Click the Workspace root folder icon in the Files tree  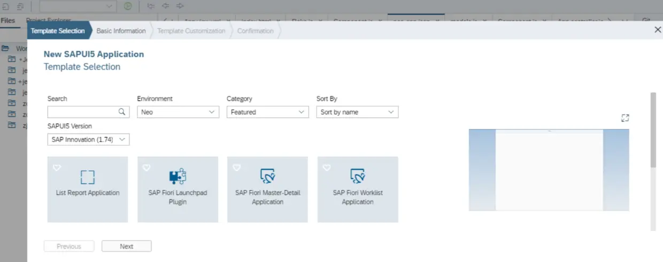pos(6,48)
